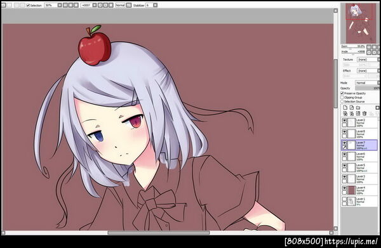Image resolution: width=381 pixels, height=248 pixels.
Task: Create a new layer set folder icon
Action: point(358,108)
